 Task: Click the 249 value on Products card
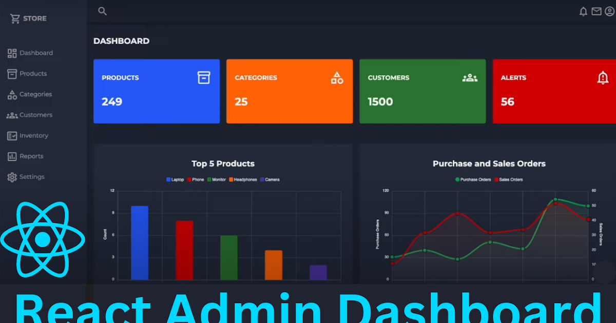[112, 102]
